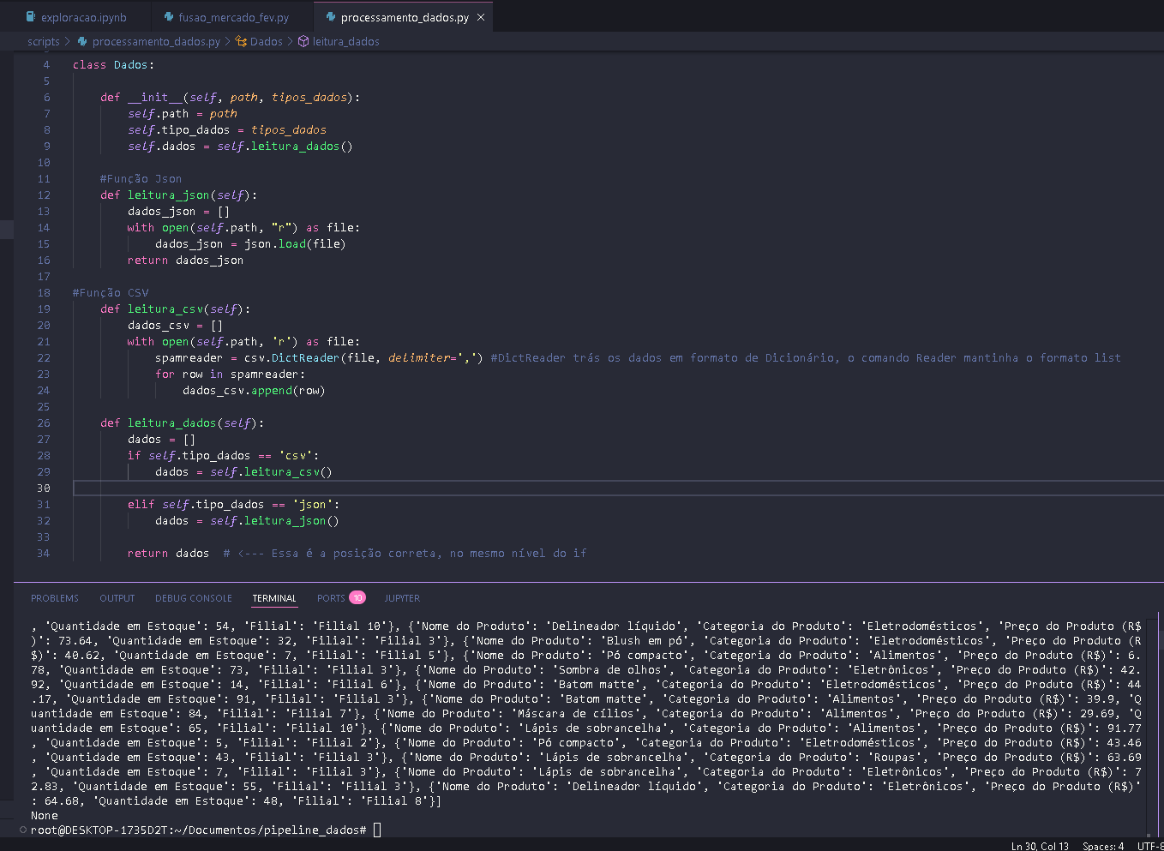This screenshot has width=1164, height=851.
Task: Click the terminal prompt marker circle icon
Action: pyautogui.click(x=23, y=830)
